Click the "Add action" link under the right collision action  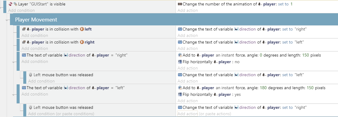click(187, 48)
